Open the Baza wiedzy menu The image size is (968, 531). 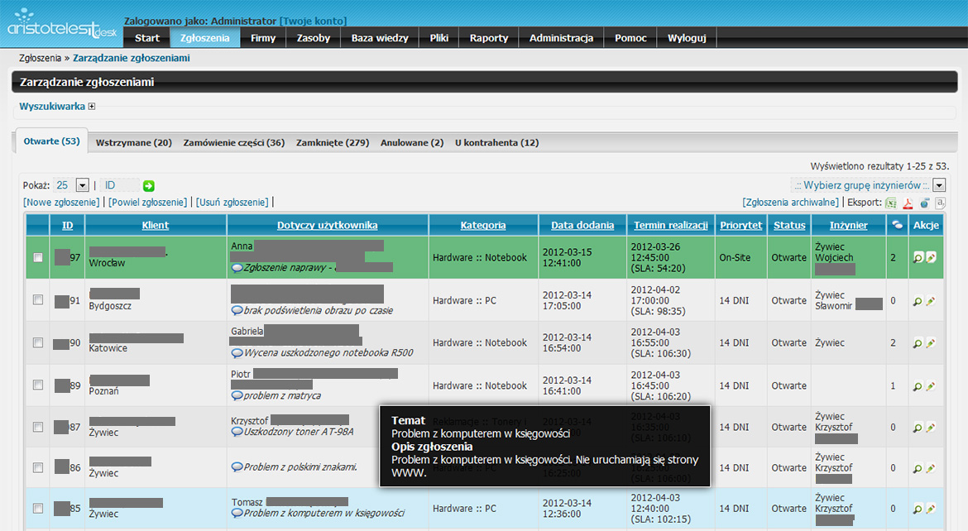click(x=379, y=38)
